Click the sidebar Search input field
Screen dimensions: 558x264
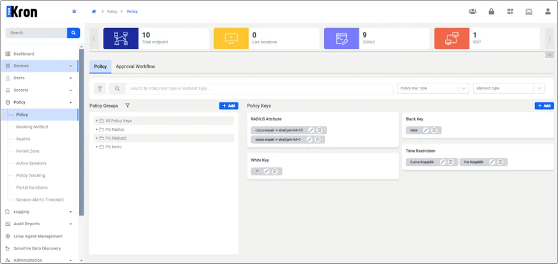36,33
